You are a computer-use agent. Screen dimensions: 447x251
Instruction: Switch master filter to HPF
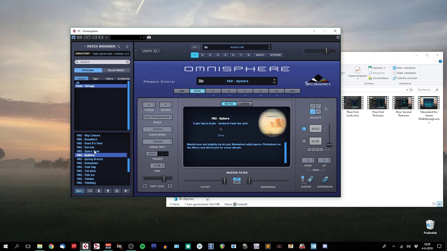click(237, 182)
